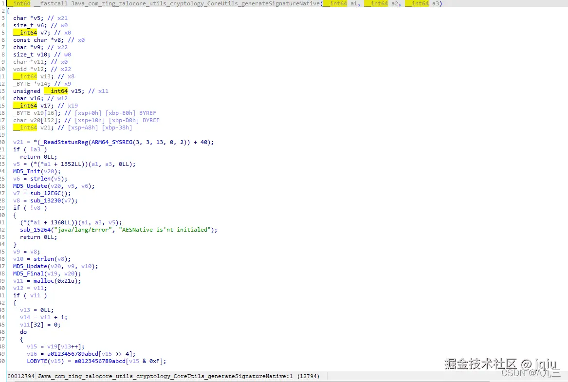Click the 'v9 = v8;' assignment
The width and height of the screenshot is (568, 382).
click(x=27, y=252)
